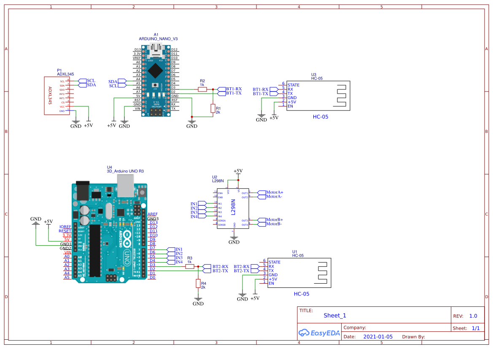Click the IOREF pin label on UNO
The height and width of the screenshot is (349, 493).
pyautogui.click(x=65, y=227)
